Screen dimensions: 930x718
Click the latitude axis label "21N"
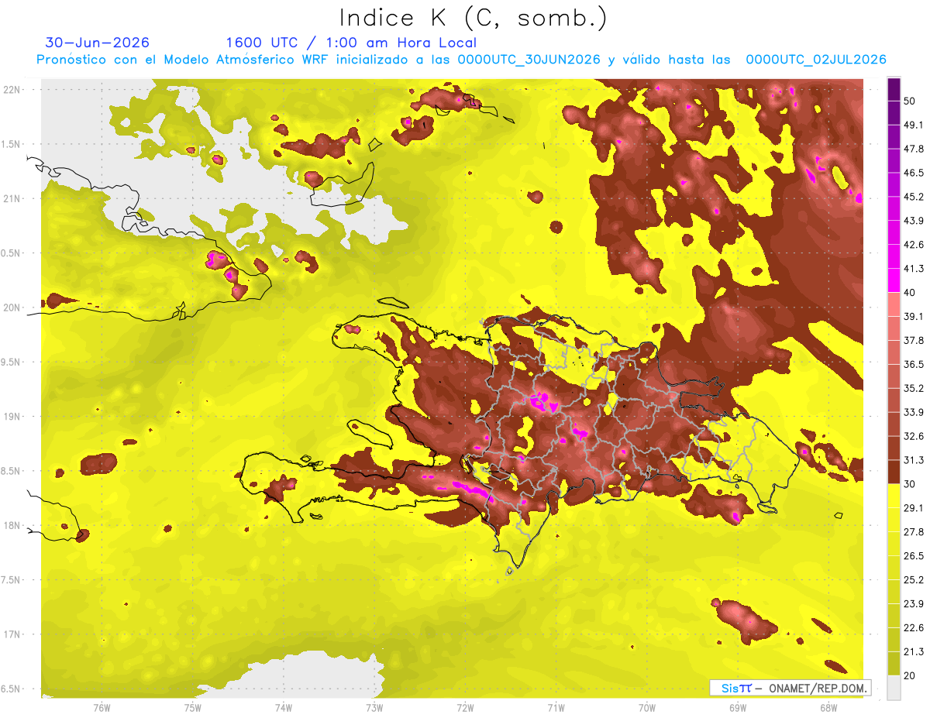12,198
